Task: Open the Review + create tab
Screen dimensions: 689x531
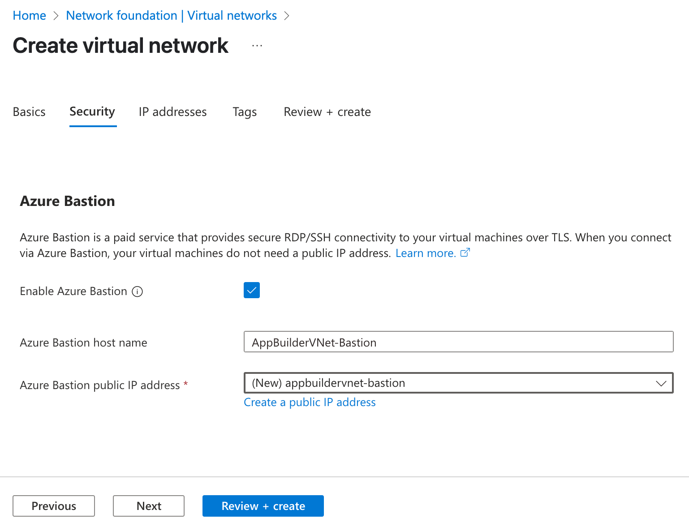Action: tap(327, 112)
